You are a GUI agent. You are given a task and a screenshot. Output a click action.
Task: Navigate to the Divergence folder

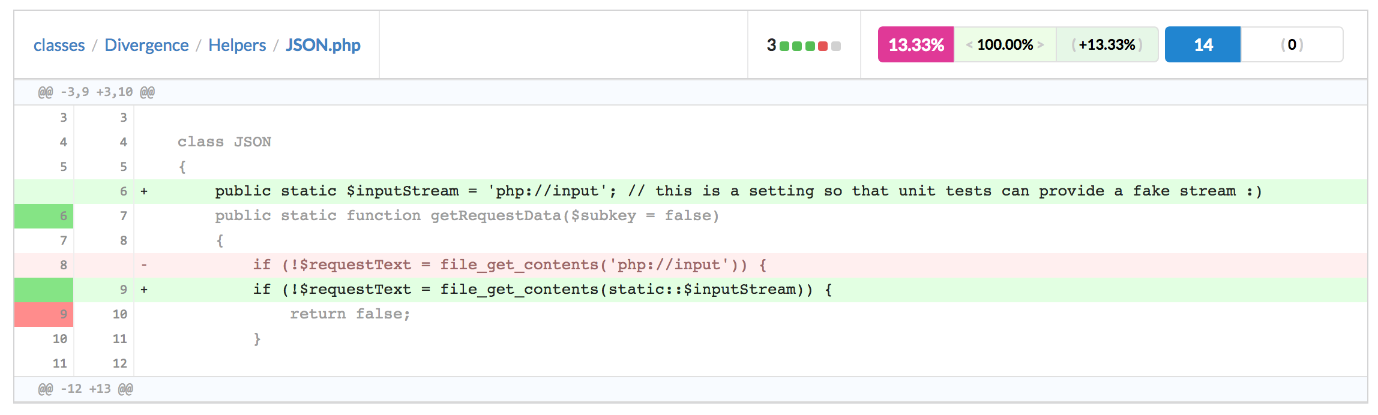click(146, 46)
